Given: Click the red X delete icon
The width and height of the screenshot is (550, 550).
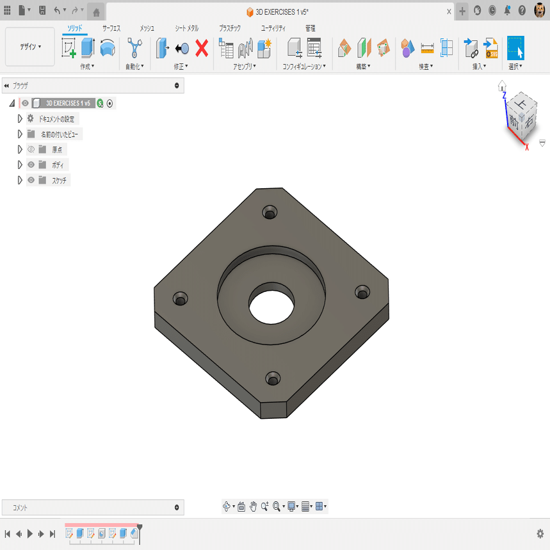Looking at the screenshot, I should tap(202, 49).
